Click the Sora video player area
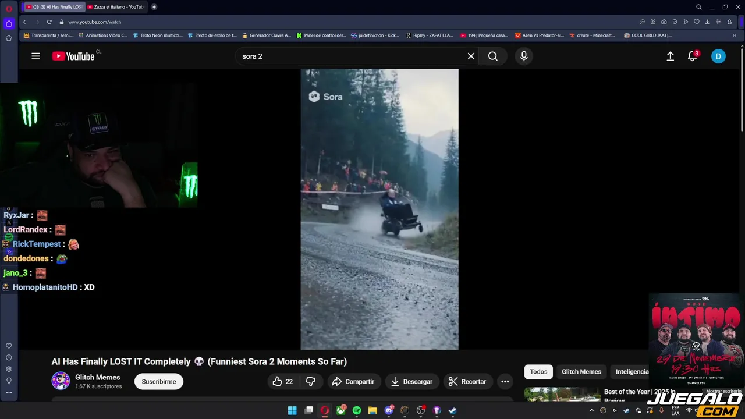This screenshot has height=419, width=745. pyautogui.click(x=379, y=210)
